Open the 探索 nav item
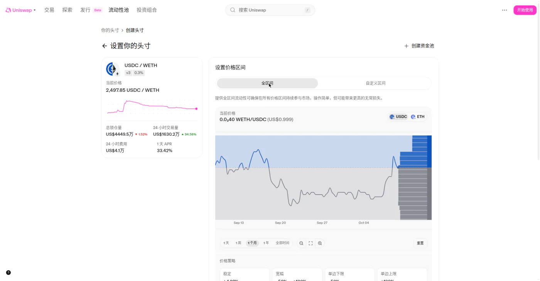 pos(67,10)
